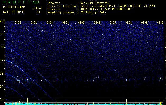This screenshot has width=166, height=105.
Task: Click the 0309 time marker
Action: click(144, 23)
